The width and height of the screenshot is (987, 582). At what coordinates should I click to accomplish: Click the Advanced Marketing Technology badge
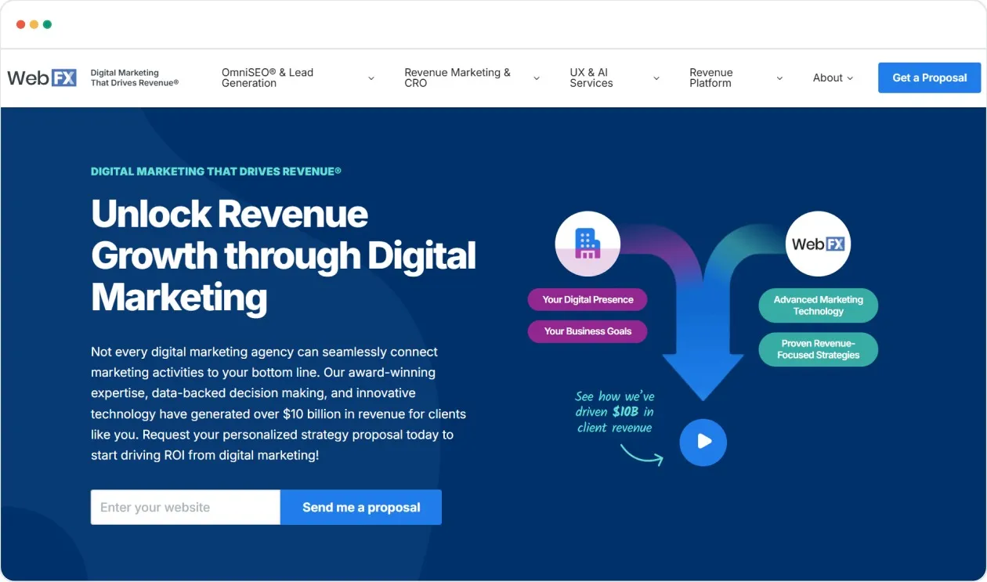(x=818, y=305)
